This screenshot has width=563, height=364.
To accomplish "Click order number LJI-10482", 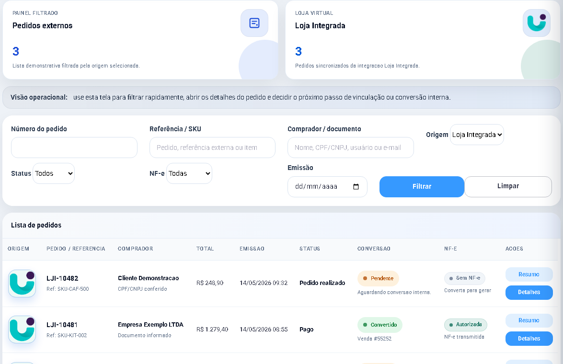I will pyautogui.click(x=62, y=278).
